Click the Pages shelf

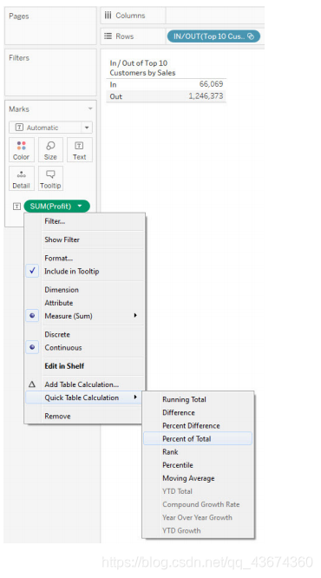[x=50, y=25]
